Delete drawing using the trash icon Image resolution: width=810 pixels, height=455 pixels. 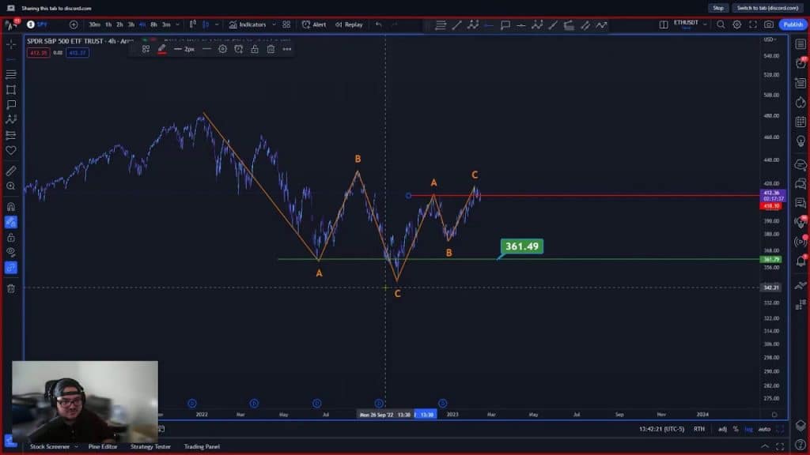(271, 49)
